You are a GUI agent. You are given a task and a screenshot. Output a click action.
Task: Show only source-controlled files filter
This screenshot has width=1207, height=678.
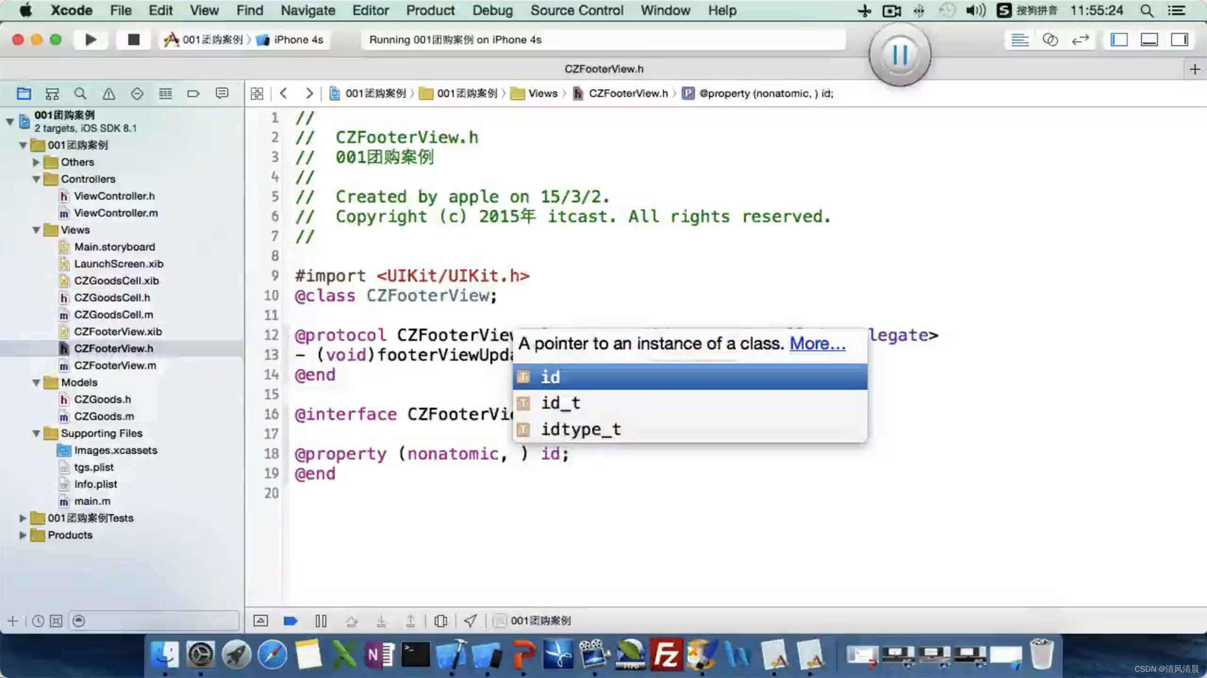click(x=56, y=621)
